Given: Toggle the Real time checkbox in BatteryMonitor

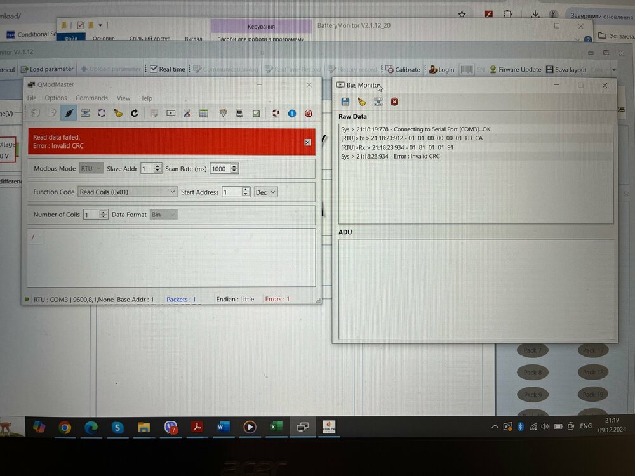Looking at the screenshot, I should coord(154,69).
